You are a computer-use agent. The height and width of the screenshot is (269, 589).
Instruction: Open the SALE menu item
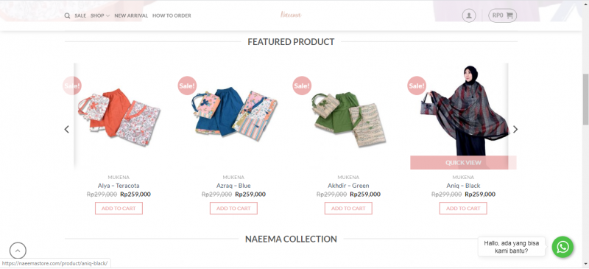[x=80, y=15]
